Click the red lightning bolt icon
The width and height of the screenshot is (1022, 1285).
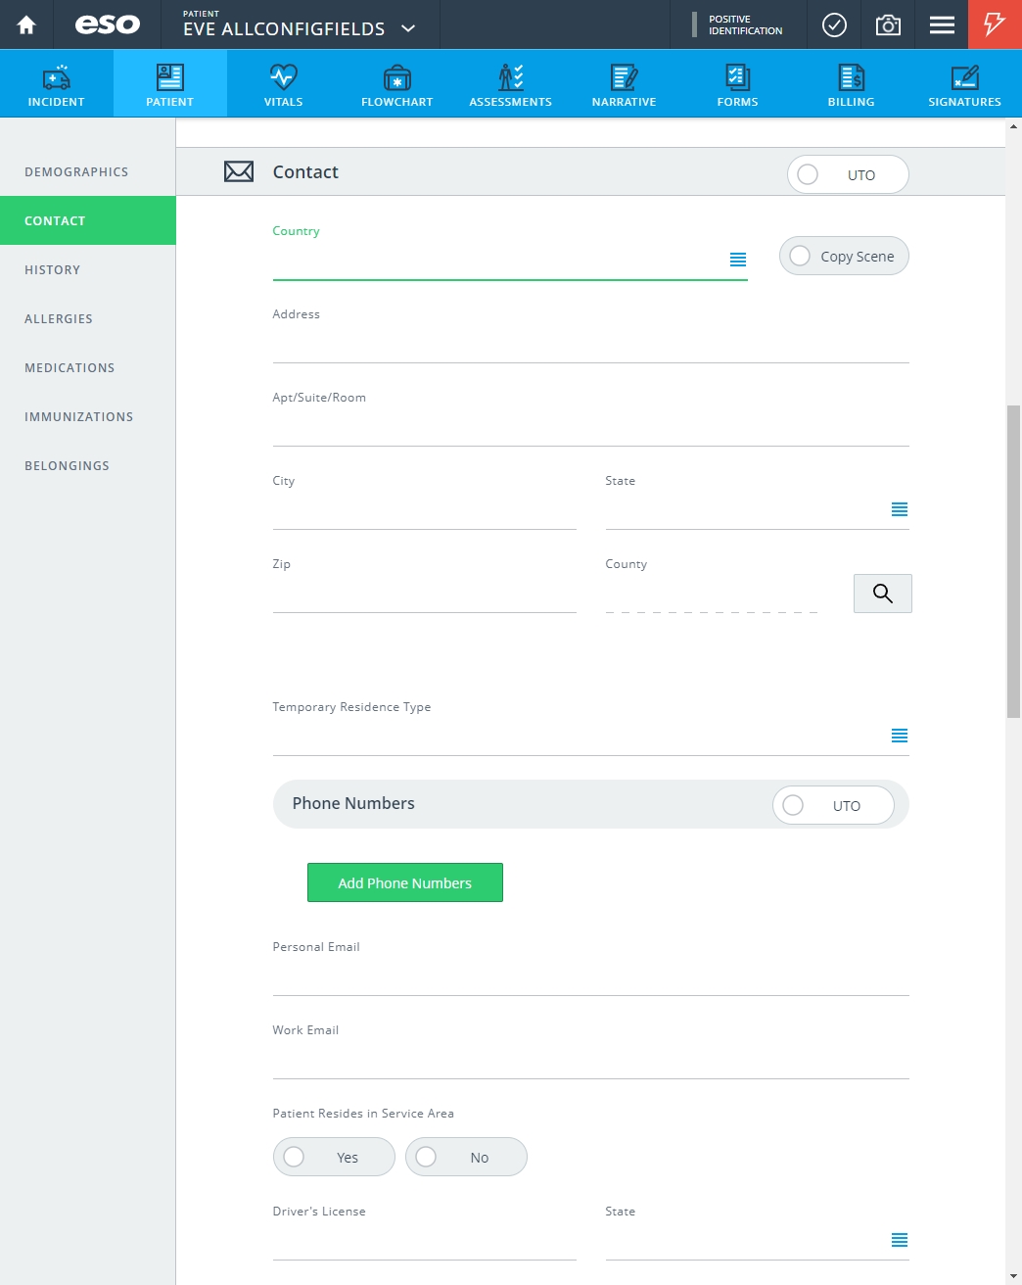tap(995, 24)
